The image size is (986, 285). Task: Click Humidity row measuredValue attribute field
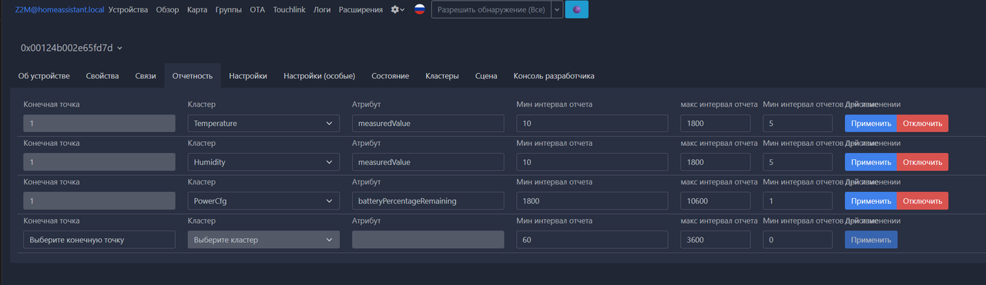[428, 162]
